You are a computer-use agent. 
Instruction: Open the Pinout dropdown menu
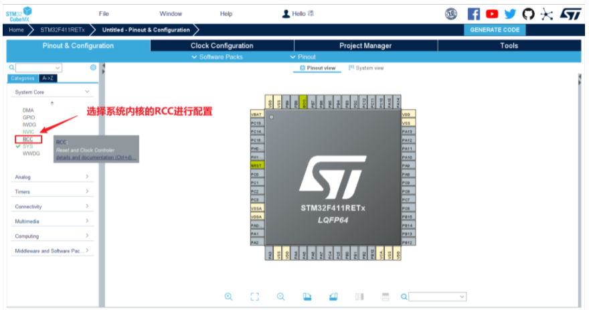pos(303,57)
